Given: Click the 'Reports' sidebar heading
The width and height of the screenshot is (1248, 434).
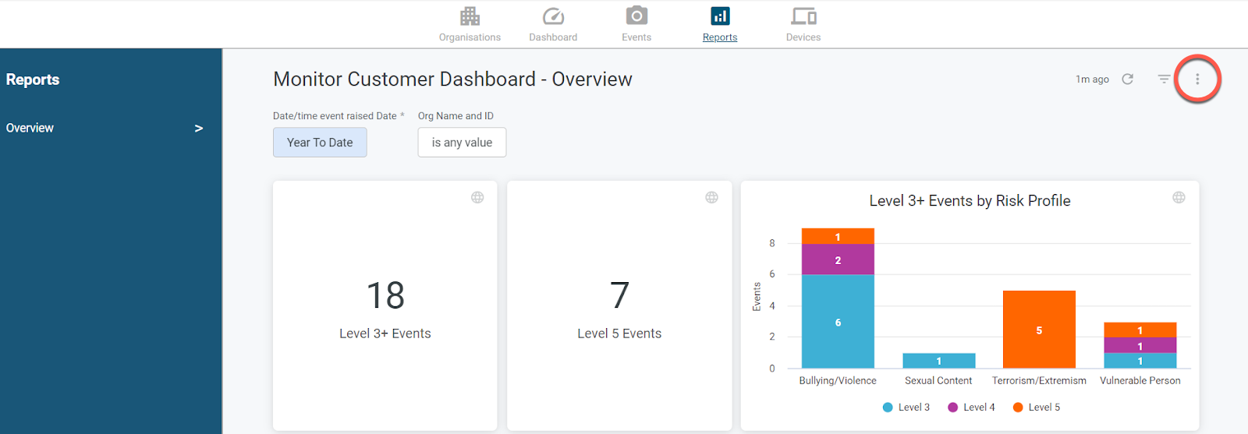Looking at the screenshot, I should [x=33, y=79].
